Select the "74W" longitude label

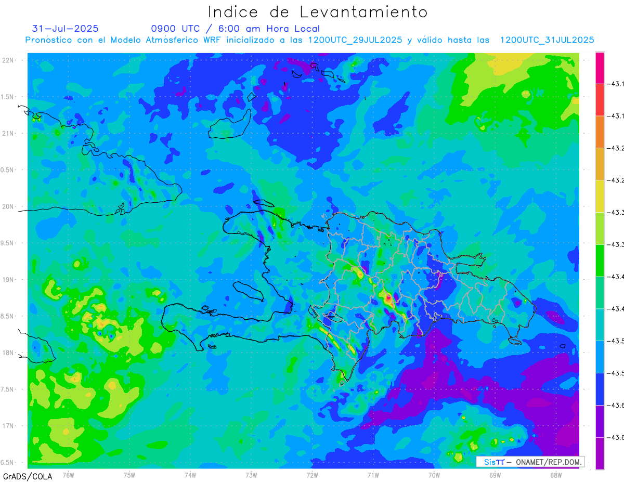coord(190,475)
